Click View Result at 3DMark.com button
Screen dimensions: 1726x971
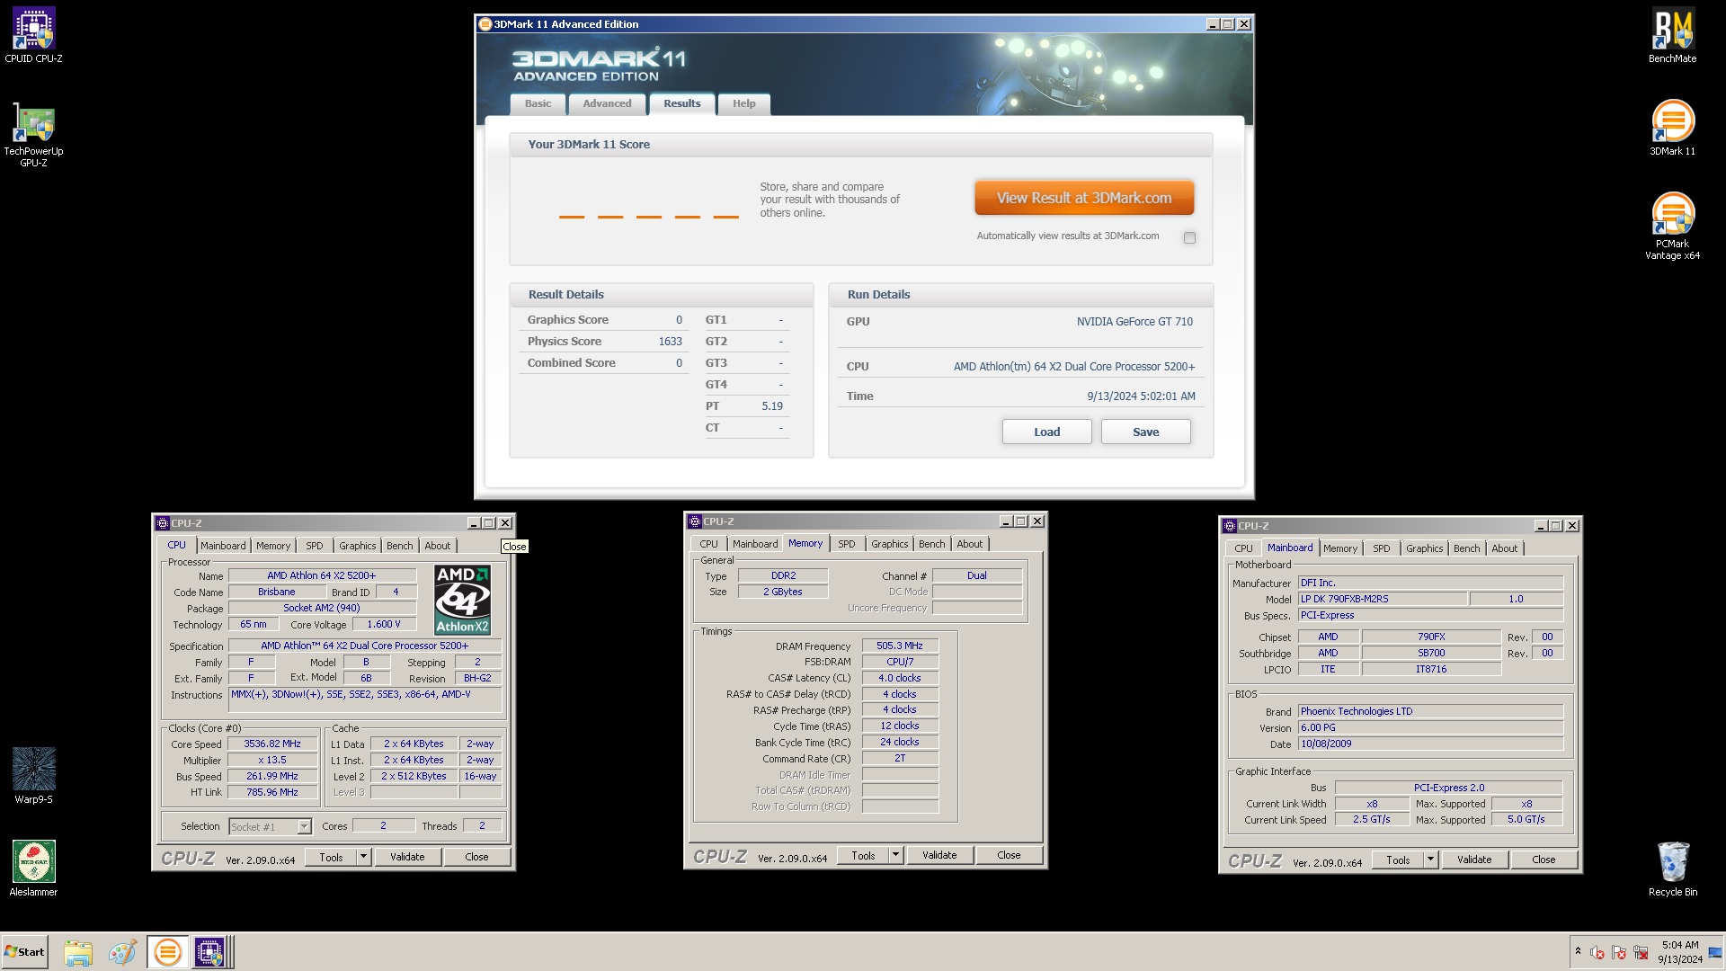pyautogui.click(x=1084, y=198)
